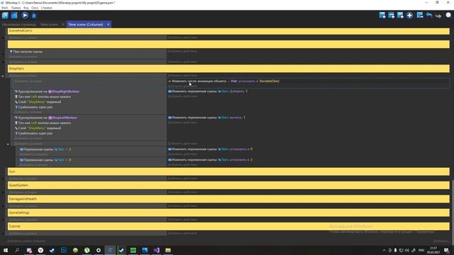Open the Вид menu
454x255 pixels.
point(26,8)
